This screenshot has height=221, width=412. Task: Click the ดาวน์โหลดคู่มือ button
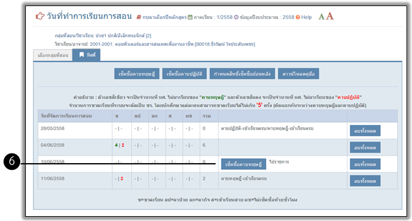tap(298, 74)
